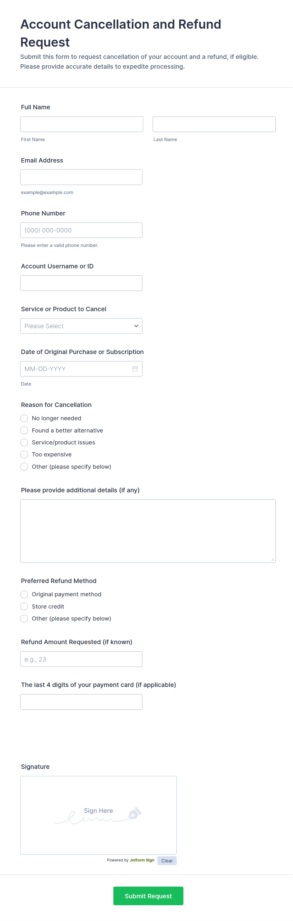Click the Phone Number field
The height and width of the screenshot is (921, 293).
(81, 230)
